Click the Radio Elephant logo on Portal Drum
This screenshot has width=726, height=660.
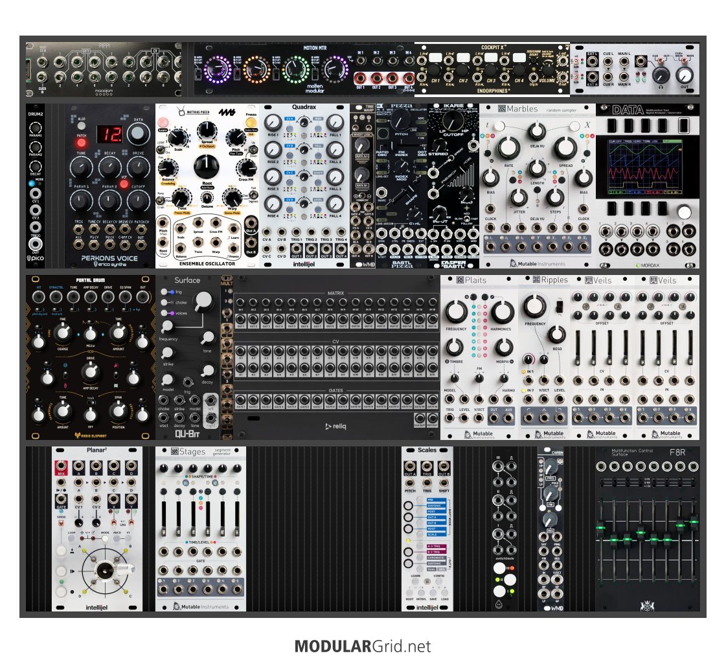(x=90, y=435)
